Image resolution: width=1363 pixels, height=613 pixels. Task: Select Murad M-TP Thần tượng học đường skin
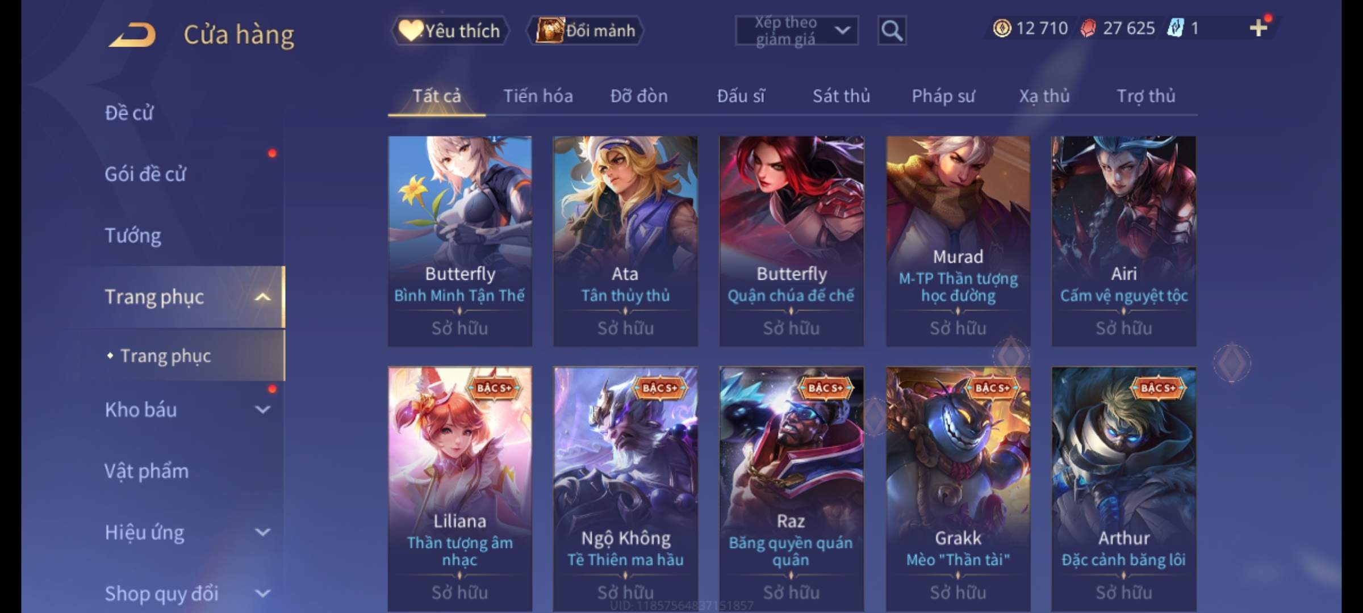(958, 241)
